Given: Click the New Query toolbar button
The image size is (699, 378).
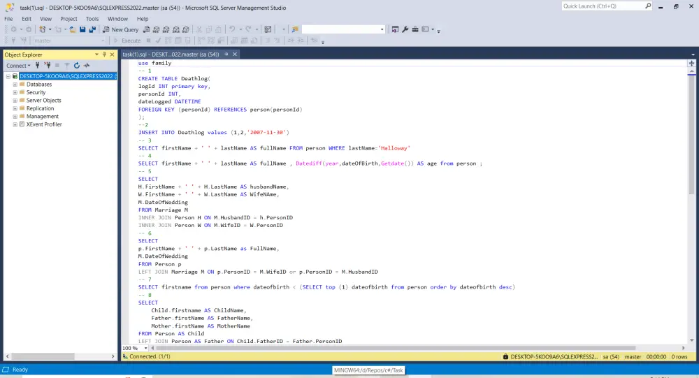Looking at the screenshot, I should click(120, 29).
